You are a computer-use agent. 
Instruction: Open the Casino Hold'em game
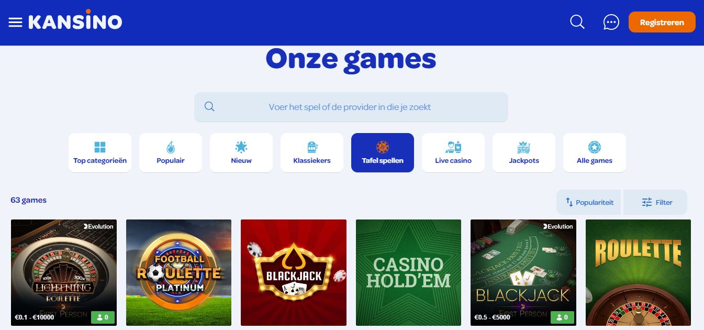[x=408, y=272]
